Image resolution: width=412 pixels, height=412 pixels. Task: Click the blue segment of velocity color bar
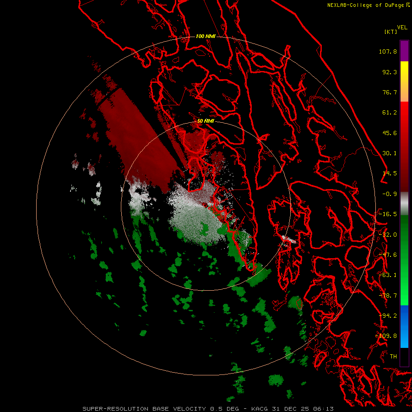click(404, 326)
